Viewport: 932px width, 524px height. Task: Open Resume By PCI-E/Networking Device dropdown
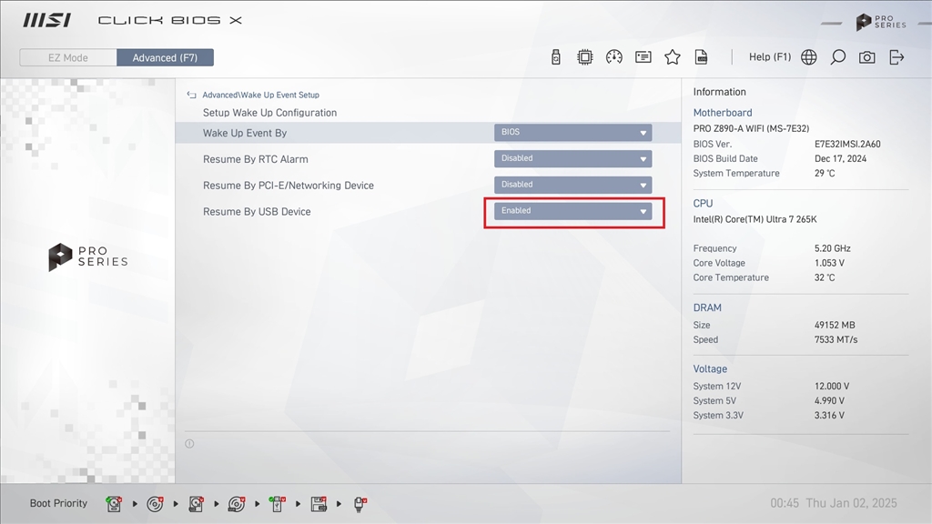[x=573, y=185]
